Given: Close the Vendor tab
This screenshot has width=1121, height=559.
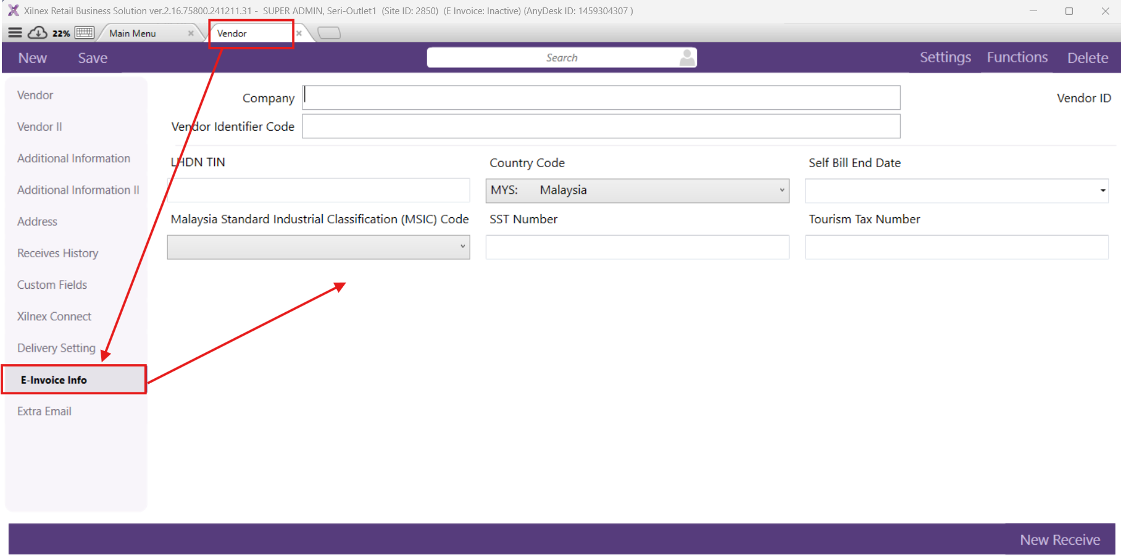Looking at the screenshot, I should 299,33.
